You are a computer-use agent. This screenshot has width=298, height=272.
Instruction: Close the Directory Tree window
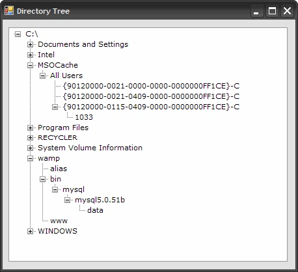coord(288,11)
